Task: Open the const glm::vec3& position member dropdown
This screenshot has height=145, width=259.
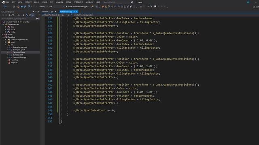Action: point(83,15)
